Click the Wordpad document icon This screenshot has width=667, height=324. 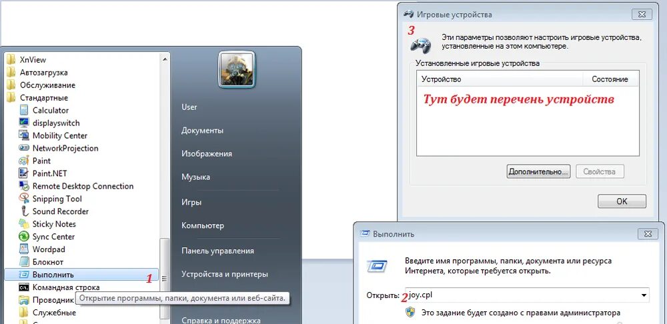pyautogui.click(x=24, y=249)
